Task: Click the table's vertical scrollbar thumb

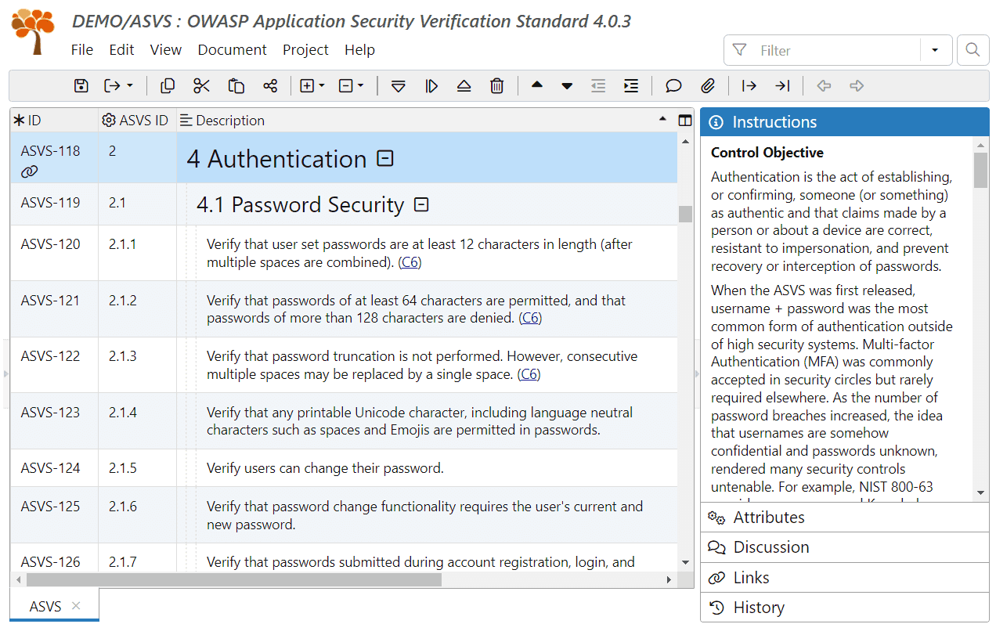Action: point(685,214)
